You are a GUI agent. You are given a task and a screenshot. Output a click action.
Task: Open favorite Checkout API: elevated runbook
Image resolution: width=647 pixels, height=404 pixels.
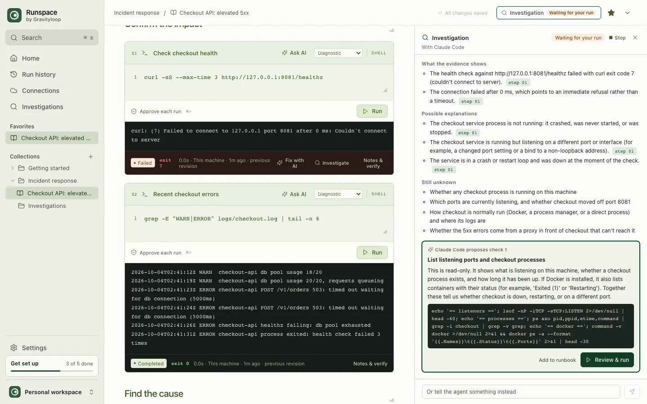[52, 138]
